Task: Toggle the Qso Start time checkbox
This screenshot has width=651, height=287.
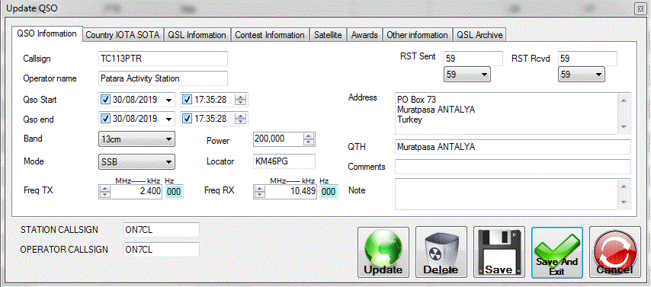Action: tap(187, 100)
